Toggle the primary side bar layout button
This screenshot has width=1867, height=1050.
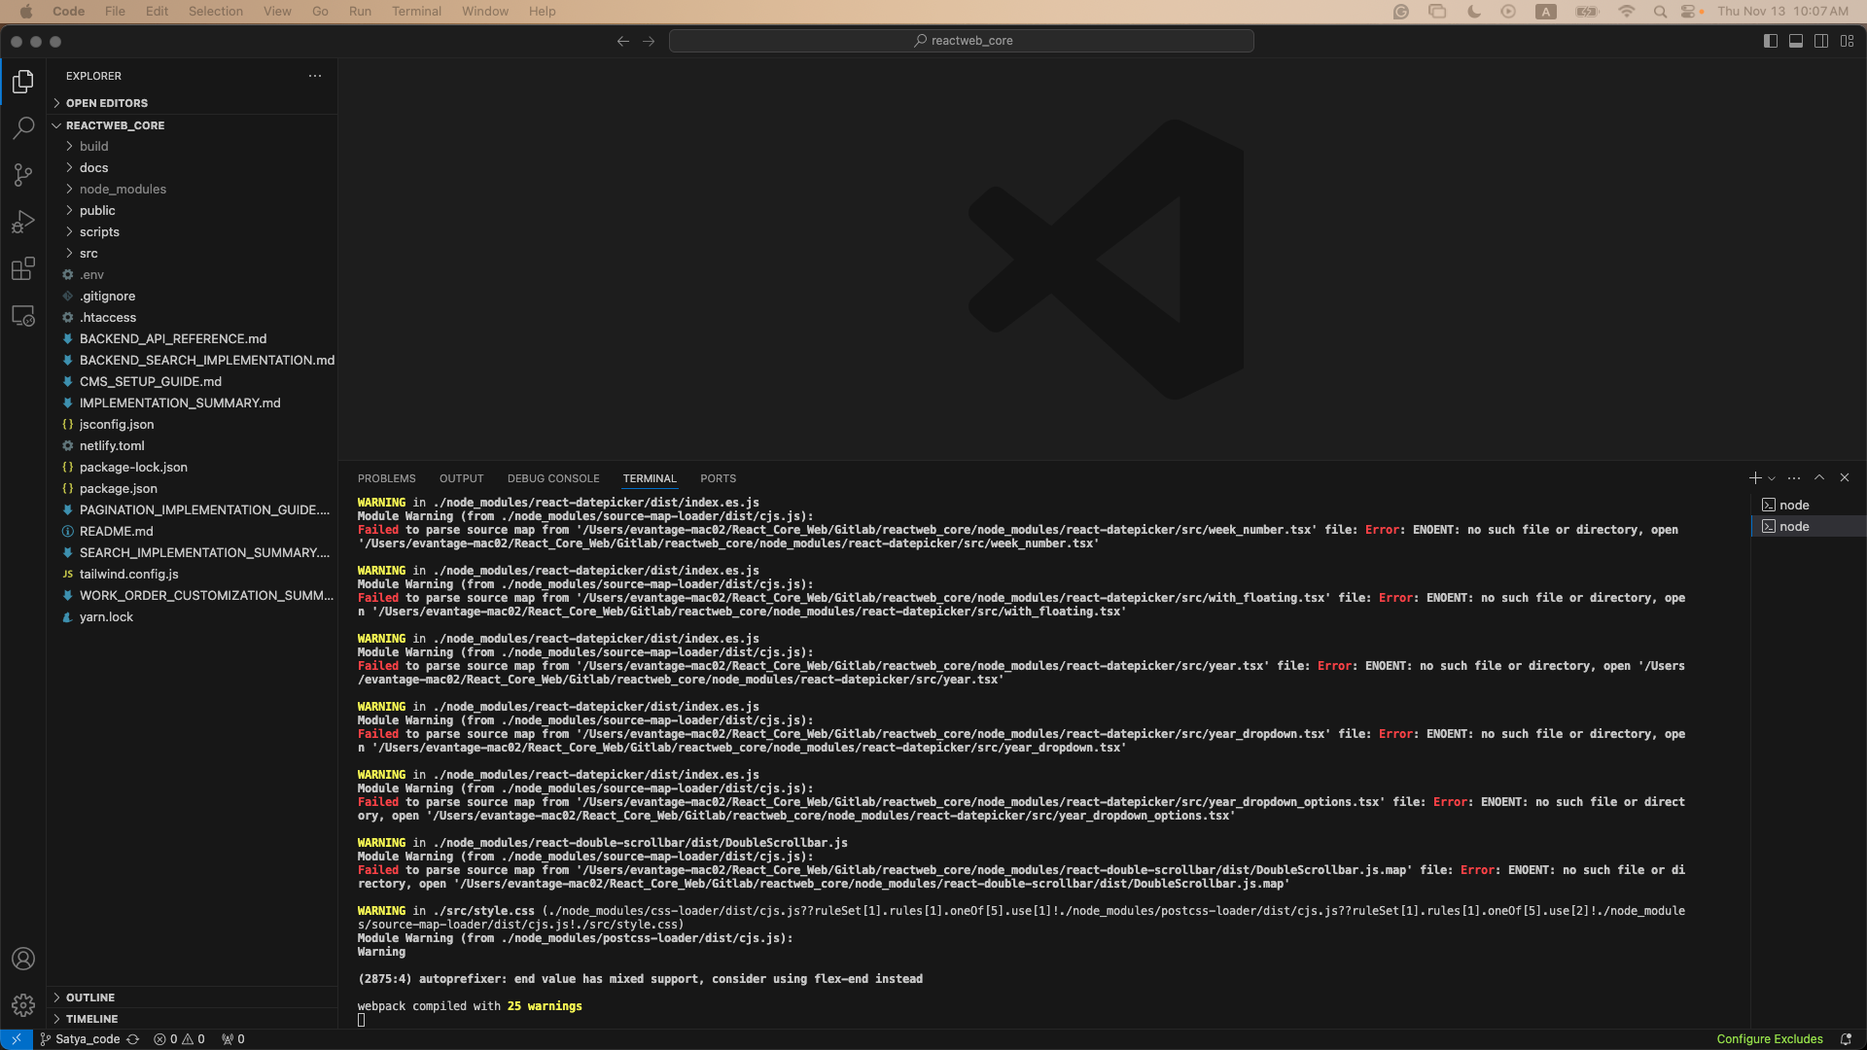coord(1771,41)
